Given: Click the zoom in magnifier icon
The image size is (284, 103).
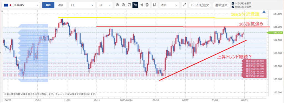Looking at the screenshot, I should pos(118,5).
